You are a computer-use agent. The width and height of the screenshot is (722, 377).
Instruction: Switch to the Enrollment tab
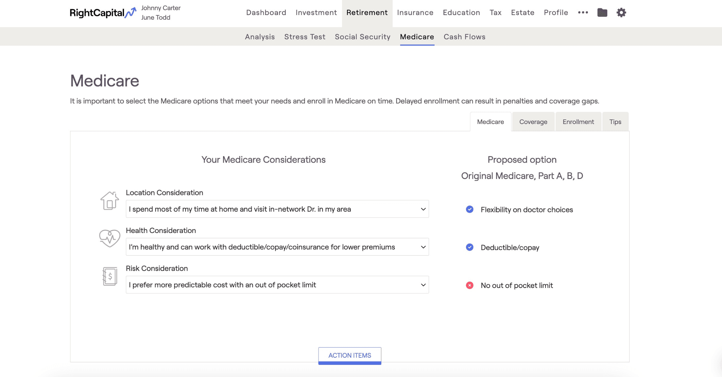(578, 121)
